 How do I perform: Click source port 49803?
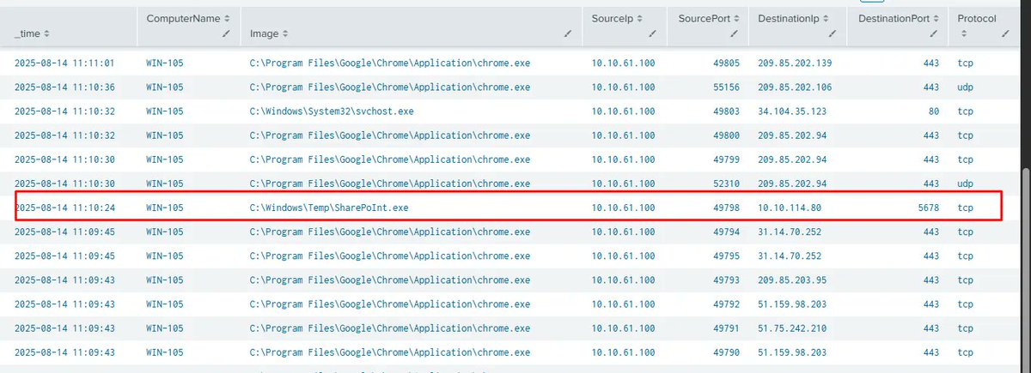point(725,111)
